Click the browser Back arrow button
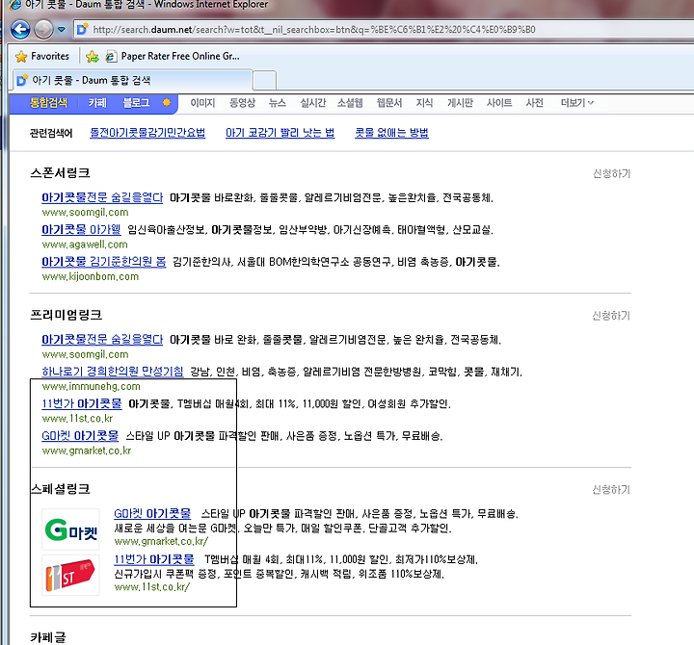Viewport: 694px width, 645px height. click(20, 30)
